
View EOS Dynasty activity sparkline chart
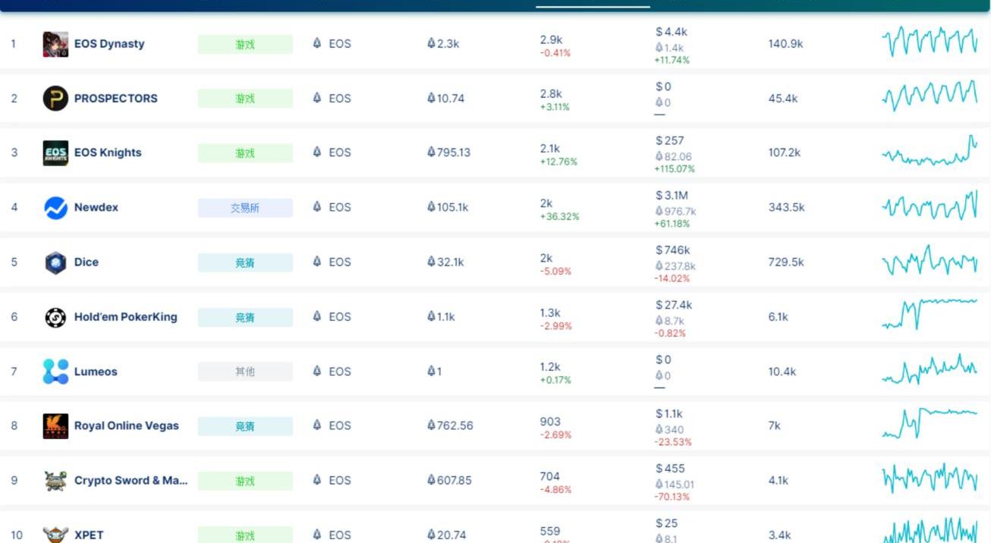(x=930, y=42)
